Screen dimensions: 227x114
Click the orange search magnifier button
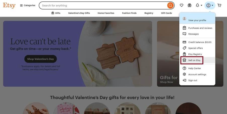pos(171,5)
